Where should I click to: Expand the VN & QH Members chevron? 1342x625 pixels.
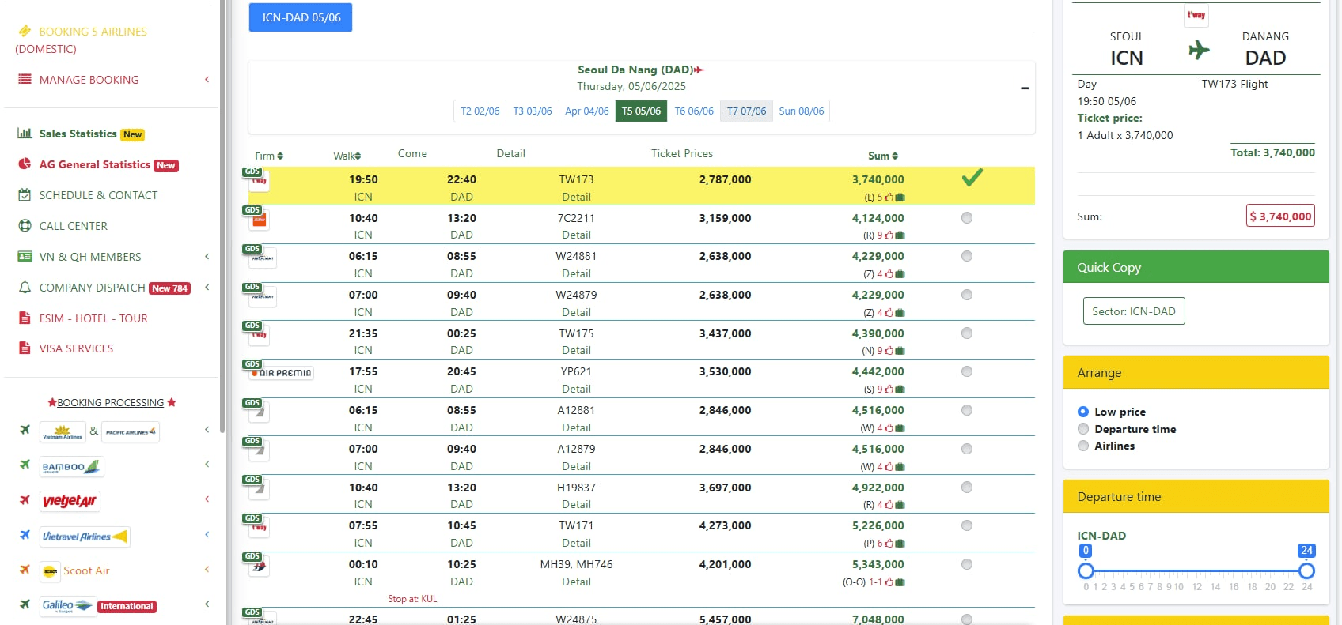(x=207, y=256)
